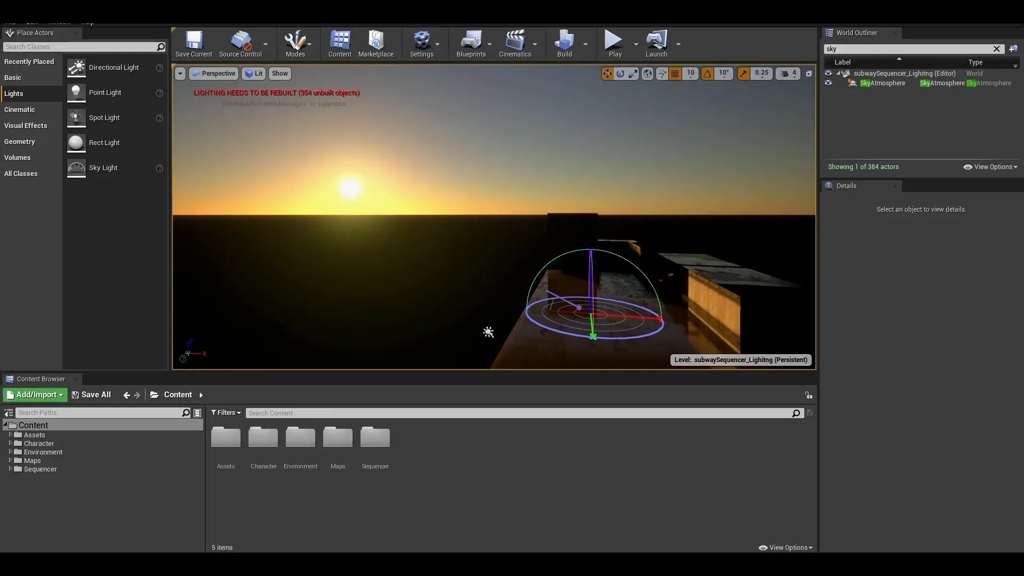Click the Source Control icon
1024x576 pixels.
pyautogui.click(x=241, y=43)
